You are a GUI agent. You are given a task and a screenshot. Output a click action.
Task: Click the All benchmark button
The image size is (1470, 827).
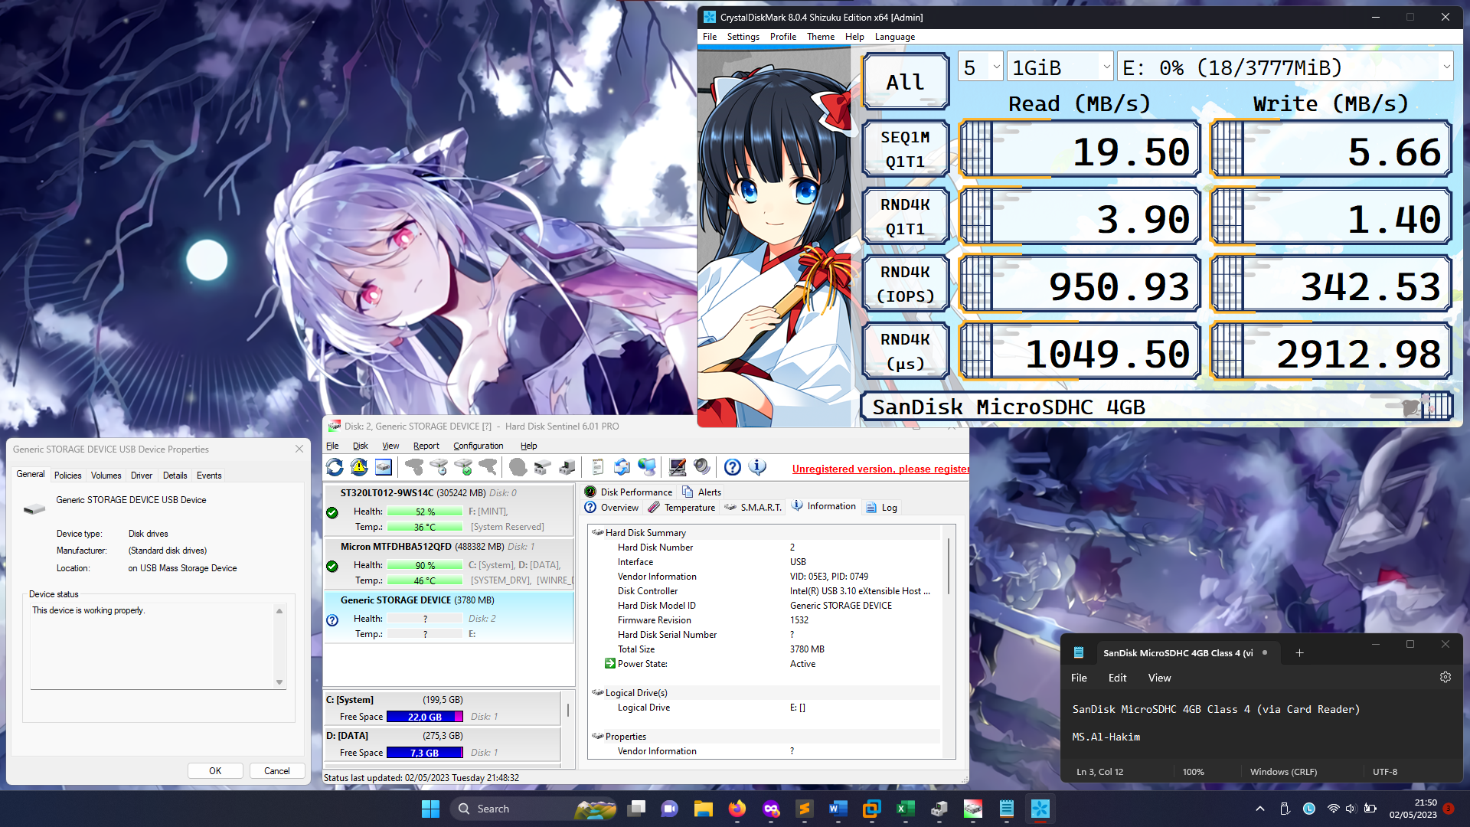click(x=905, y=81)
